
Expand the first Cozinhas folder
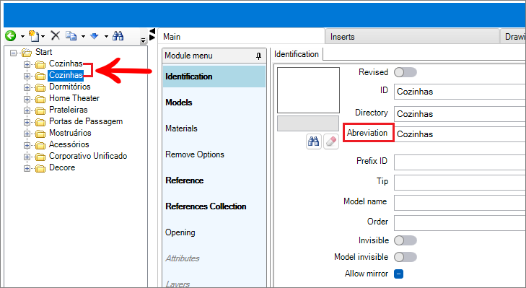pos(27,64)
